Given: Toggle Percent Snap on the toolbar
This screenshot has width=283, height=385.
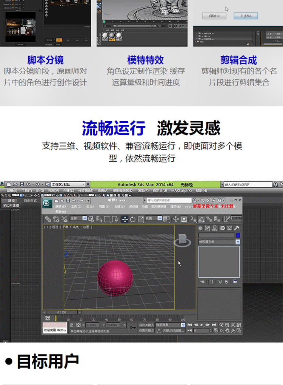Looking at the screenshot, I should (x=209, y=219).
